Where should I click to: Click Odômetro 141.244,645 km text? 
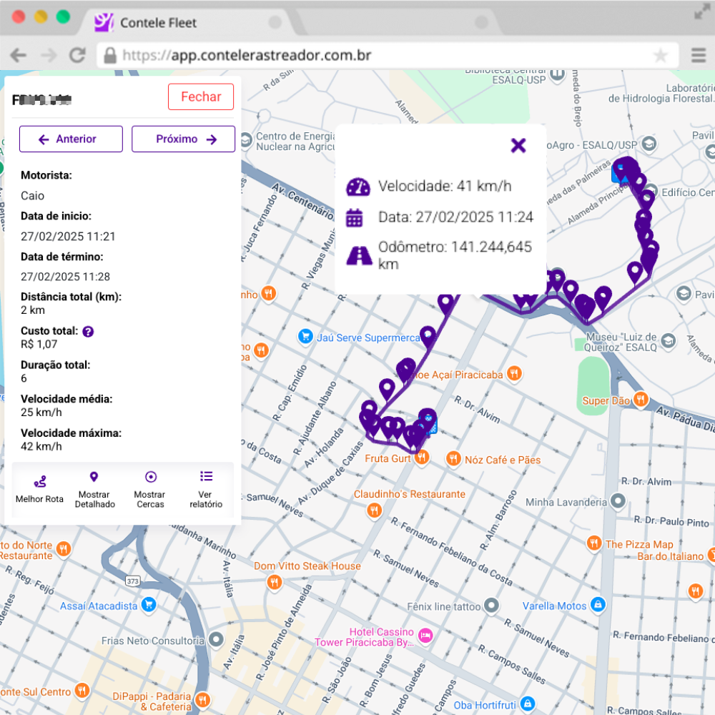455,255
